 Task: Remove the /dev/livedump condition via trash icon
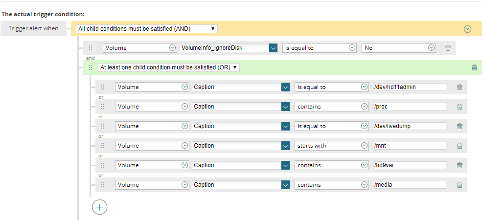(460, 126)
